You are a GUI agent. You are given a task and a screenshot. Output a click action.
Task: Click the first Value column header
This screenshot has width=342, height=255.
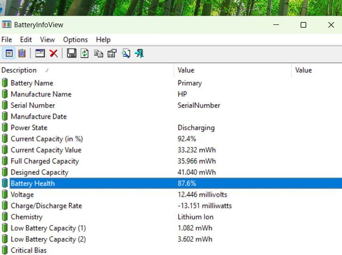[186, 70]
